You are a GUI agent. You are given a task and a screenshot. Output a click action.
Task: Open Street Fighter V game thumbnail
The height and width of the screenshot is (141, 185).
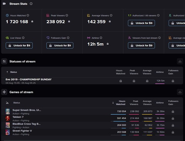coord(8,132)
